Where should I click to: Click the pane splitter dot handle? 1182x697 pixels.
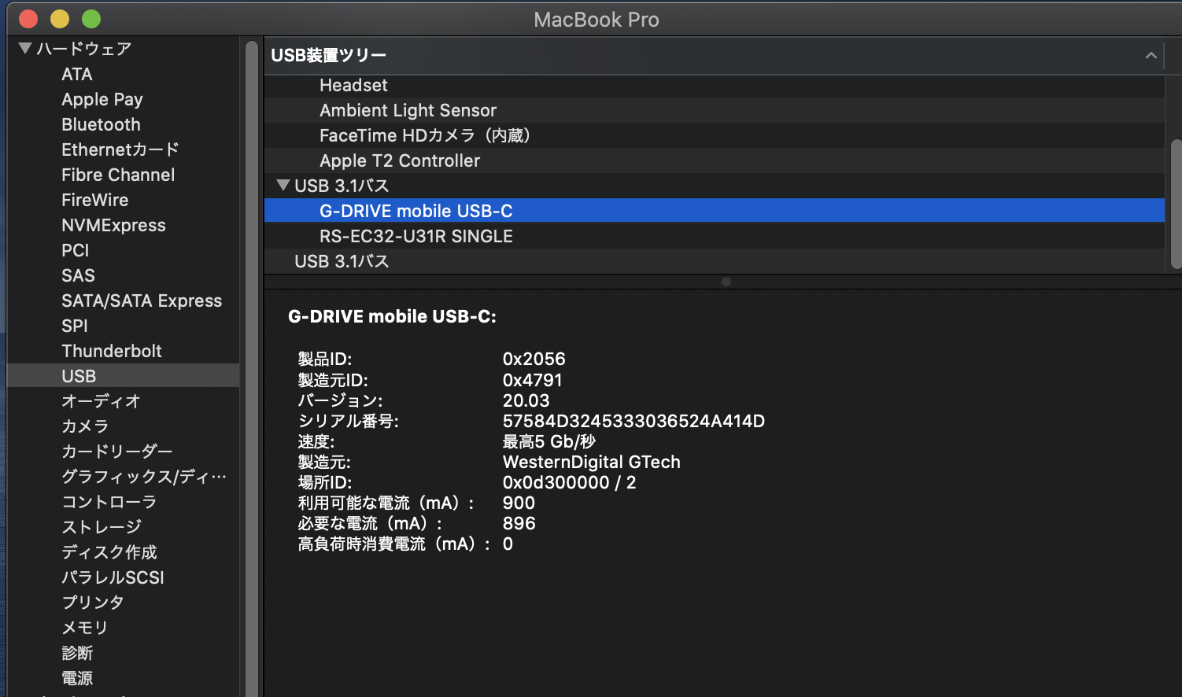(x=726, y=282)
